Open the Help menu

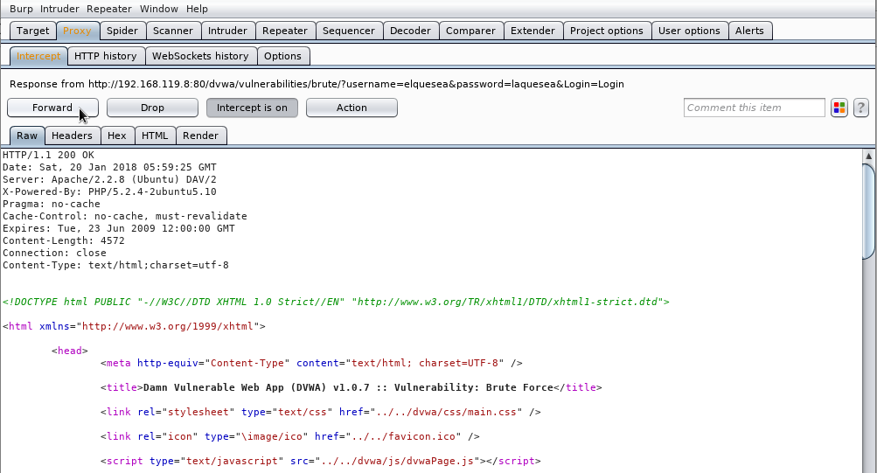(x=197, y=9)
